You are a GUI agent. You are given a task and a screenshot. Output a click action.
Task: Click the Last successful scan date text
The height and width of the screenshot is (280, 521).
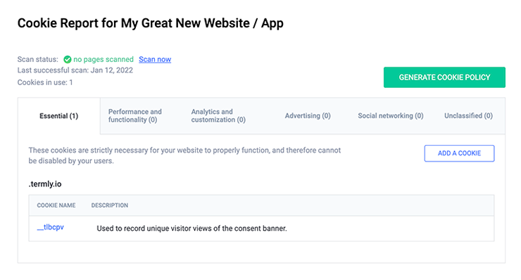[75, 70]
